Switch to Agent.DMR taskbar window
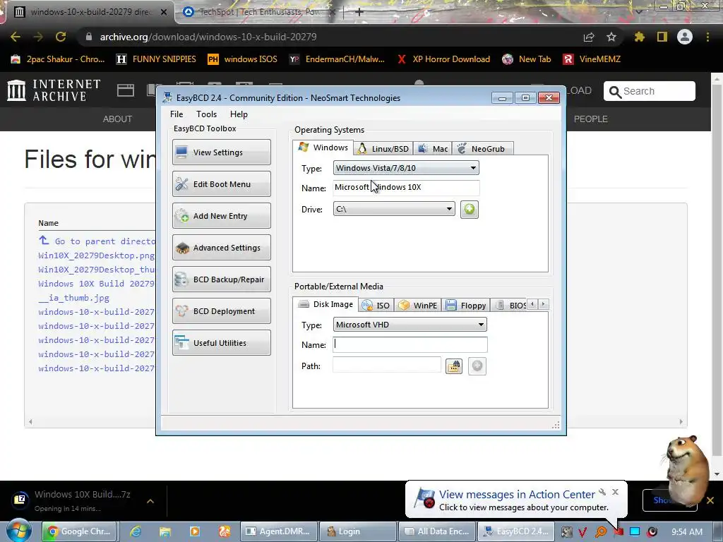This screenshot has width=723, height=542. tap(279, 531)
